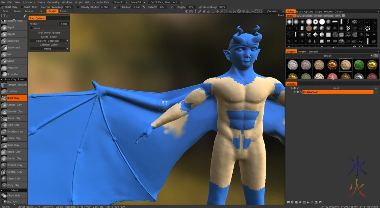Image resolution: width=380 pixels, height=208 pixels.
Task: Select the Snake Clay tool
Action: click(x=14, y=118)
